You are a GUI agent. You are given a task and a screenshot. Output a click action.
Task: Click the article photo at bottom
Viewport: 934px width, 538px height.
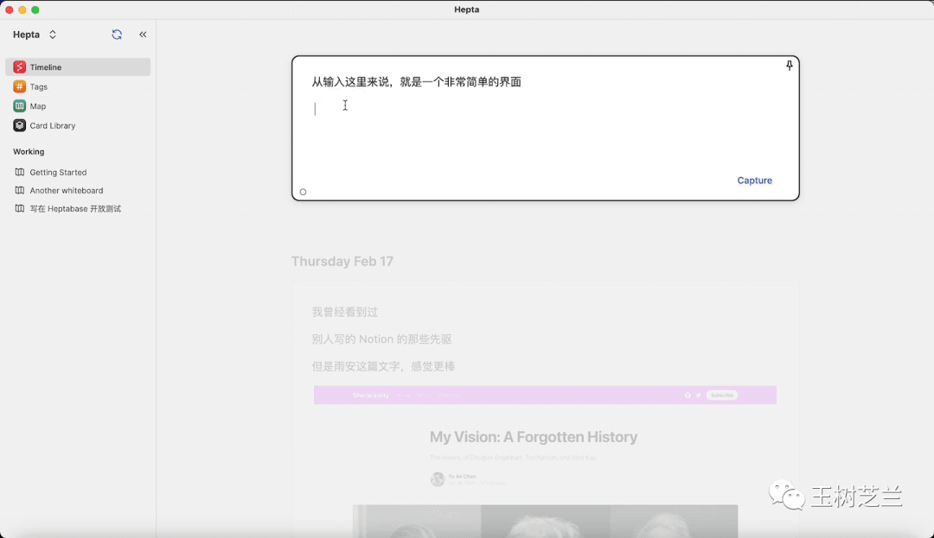pyautogui.click(x=545, y=522)
